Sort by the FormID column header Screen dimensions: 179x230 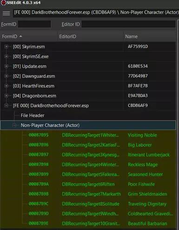point(29,36)
